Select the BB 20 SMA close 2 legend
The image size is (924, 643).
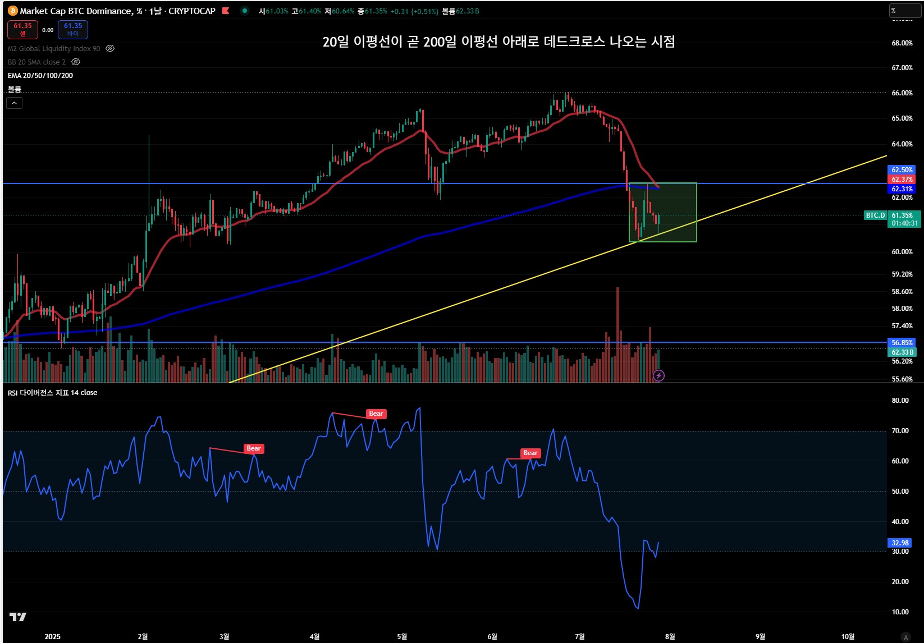click(x=36, y=62)
